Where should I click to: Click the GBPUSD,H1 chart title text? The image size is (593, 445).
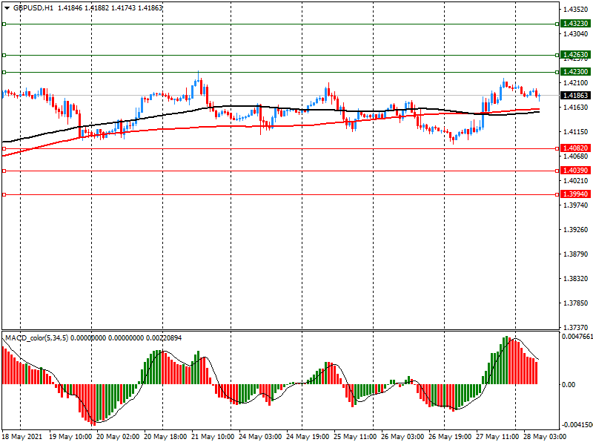click(x=33, y=7)
